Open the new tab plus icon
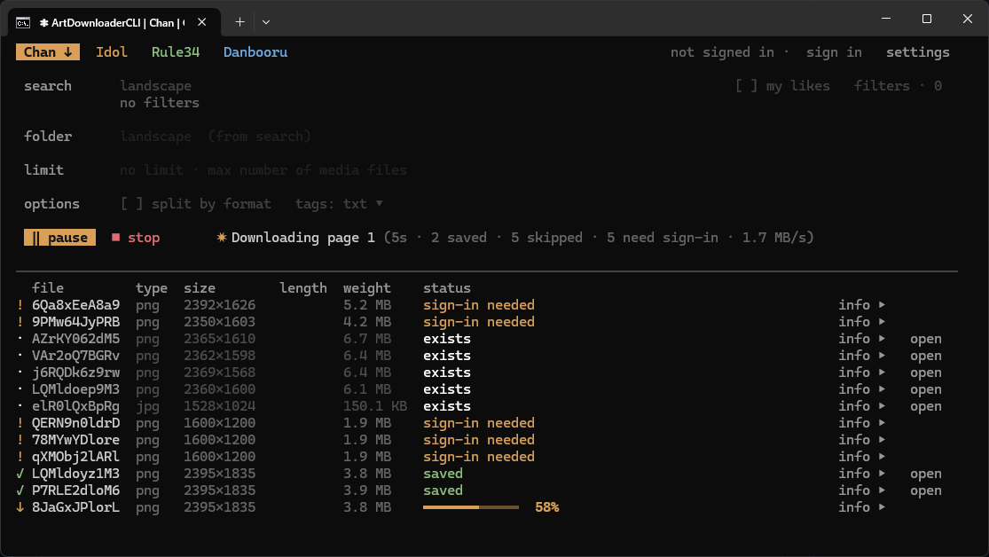Image resolution: width=989 pixels, height=557 pixels. [x=239, y=22]
